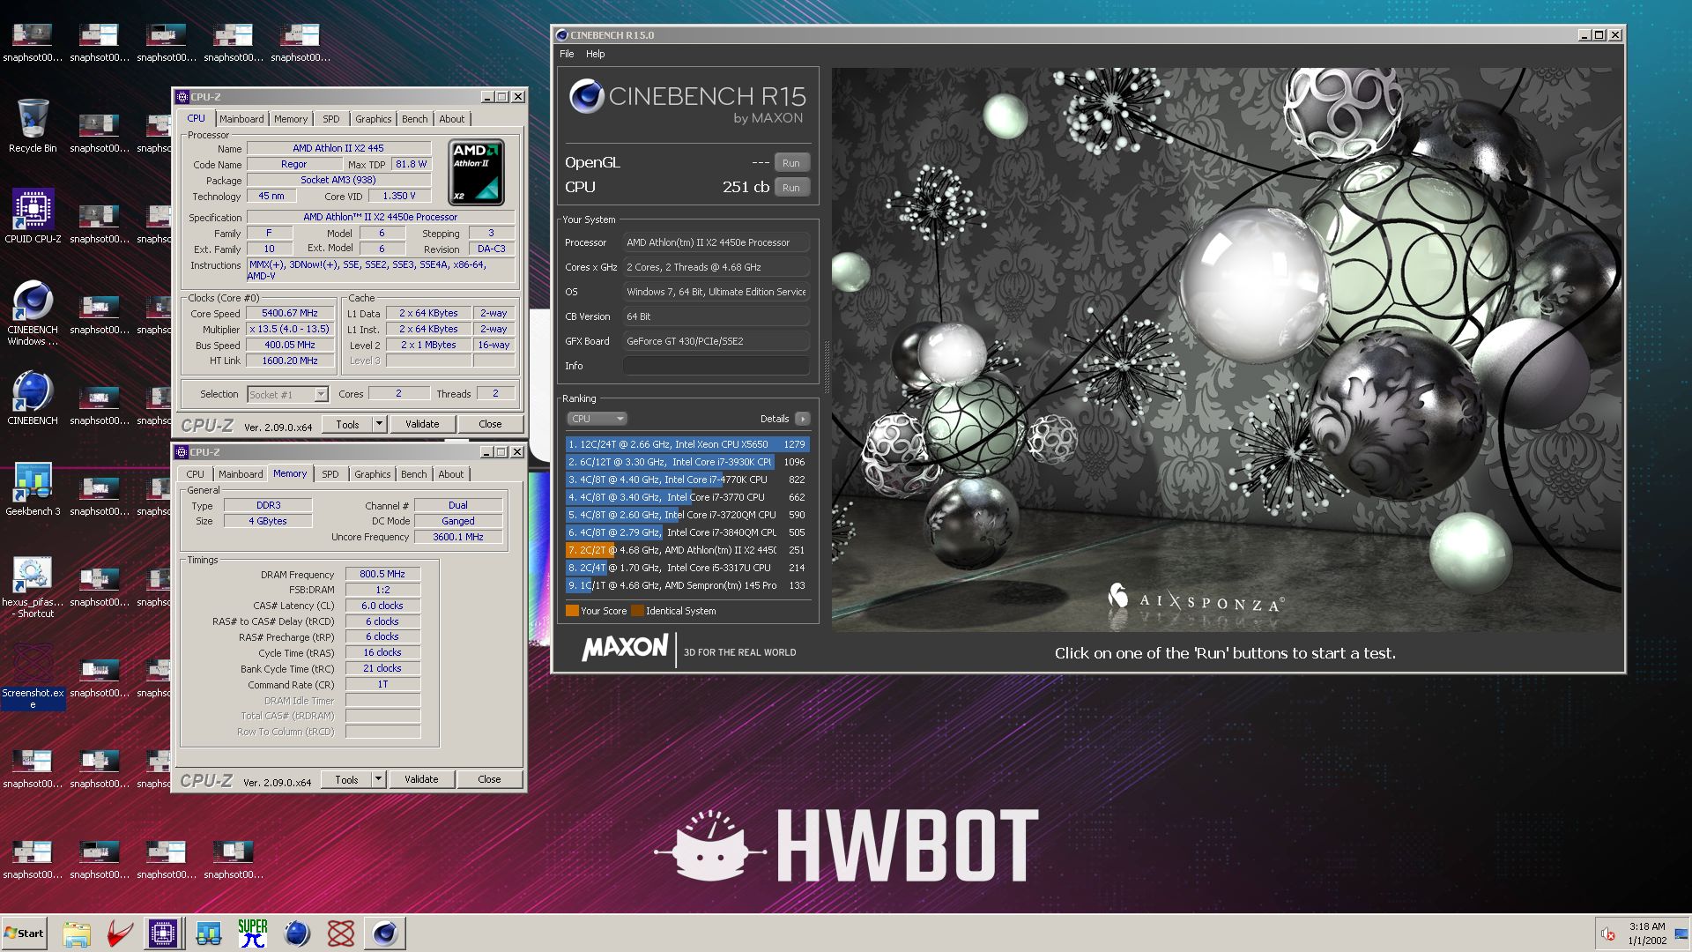Launch the CPUID CPU-Z desktop shortcut
This screenshot has width=1692, height=952.
[x=33, y=216]
